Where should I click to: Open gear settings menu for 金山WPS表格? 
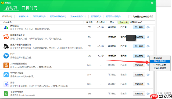pos(148,94)
